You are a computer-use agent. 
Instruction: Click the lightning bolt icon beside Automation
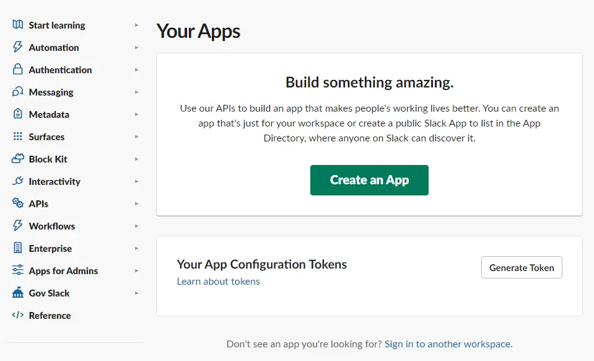17,47
